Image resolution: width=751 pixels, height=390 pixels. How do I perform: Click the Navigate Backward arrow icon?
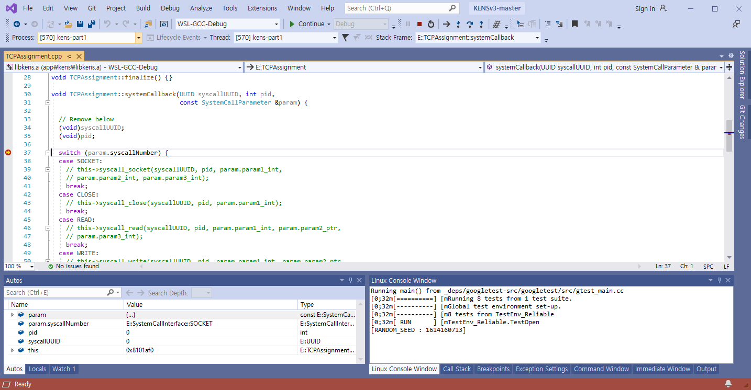pos(17,24)
